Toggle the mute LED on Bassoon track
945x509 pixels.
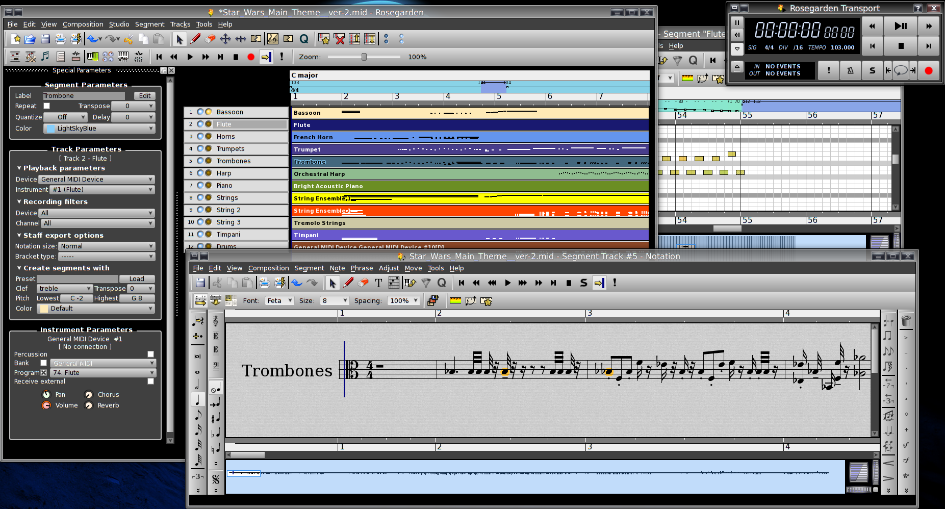point(200,112)
